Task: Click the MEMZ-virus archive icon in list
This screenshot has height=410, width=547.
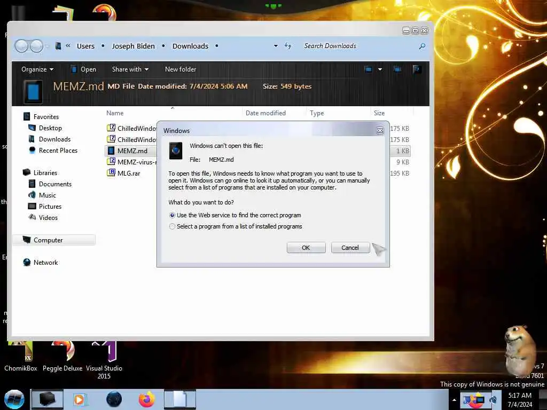Action: (111, 162)
